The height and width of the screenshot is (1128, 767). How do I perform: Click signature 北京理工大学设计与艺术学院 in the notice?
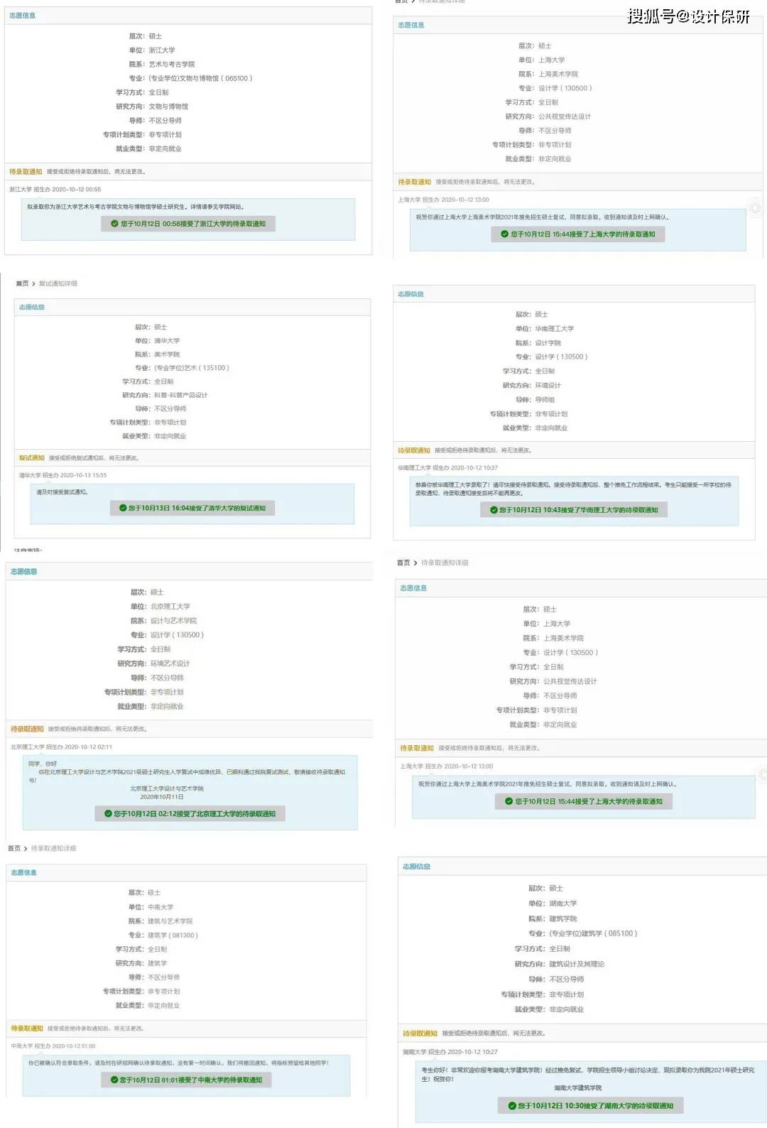pos(167,788)
